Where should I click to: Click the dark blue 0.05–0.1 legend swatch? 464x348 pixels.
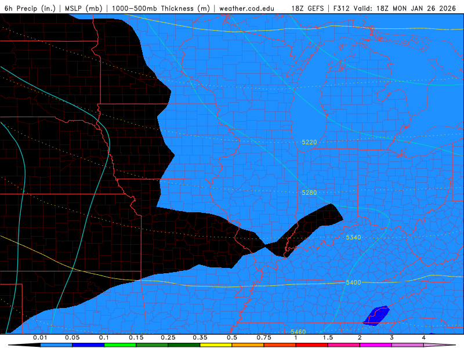pos(88,345)
